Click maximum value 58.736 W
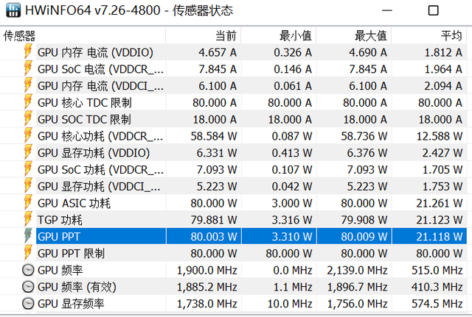 (364, 136)
